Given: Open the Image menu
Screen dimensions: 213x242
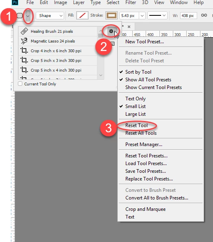Looking at the screenshot, I should pyautogui.click(x=60, y=2).
